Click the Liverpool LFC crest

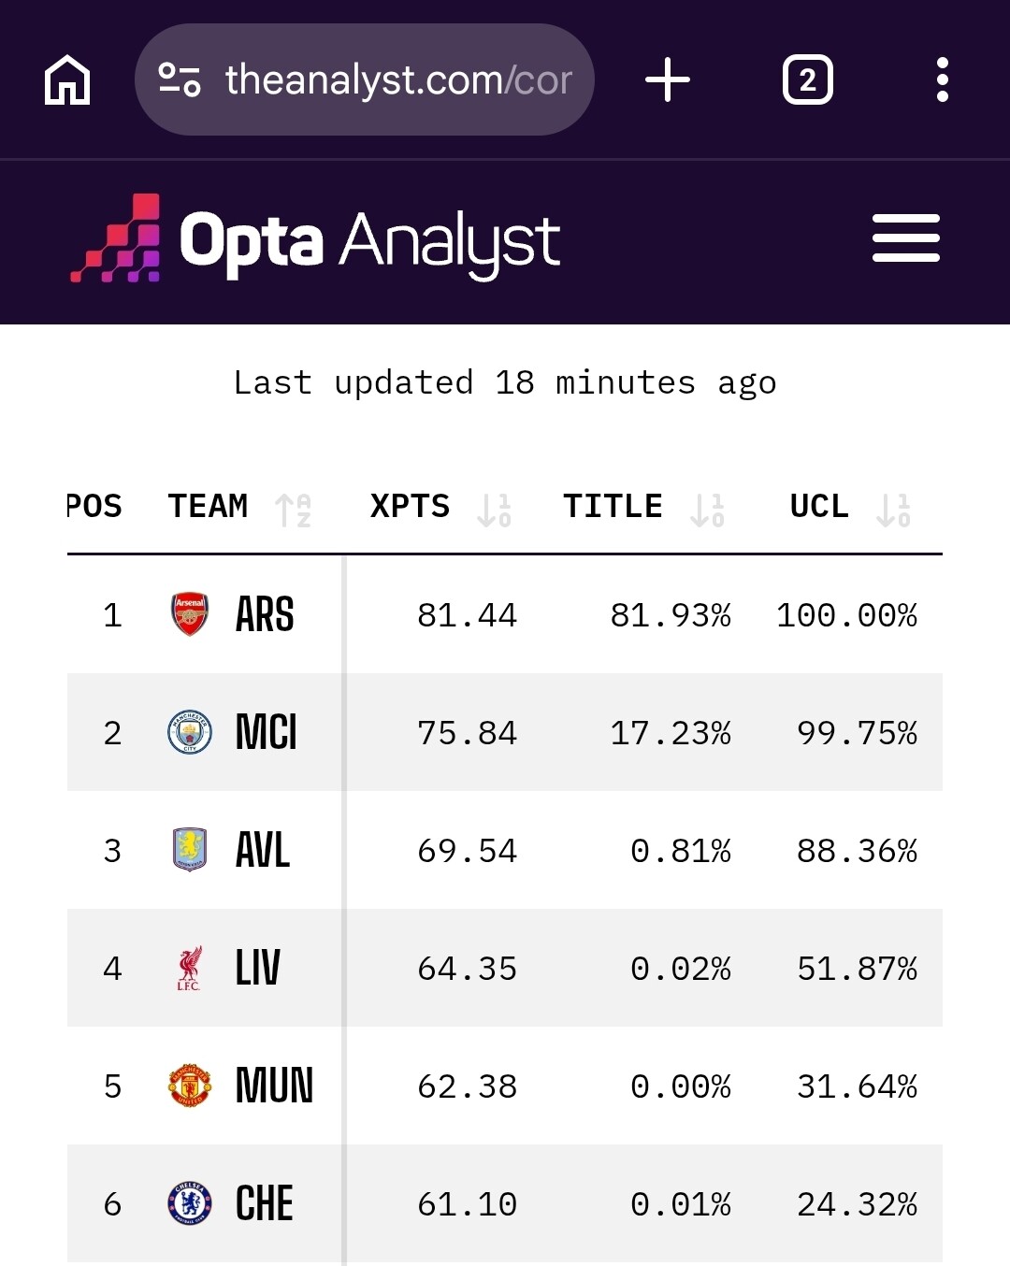(x=190, y=968)
